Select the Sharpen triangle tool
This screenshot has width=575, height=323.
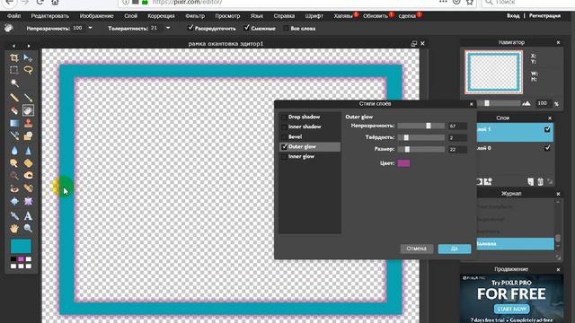point(28,150)
